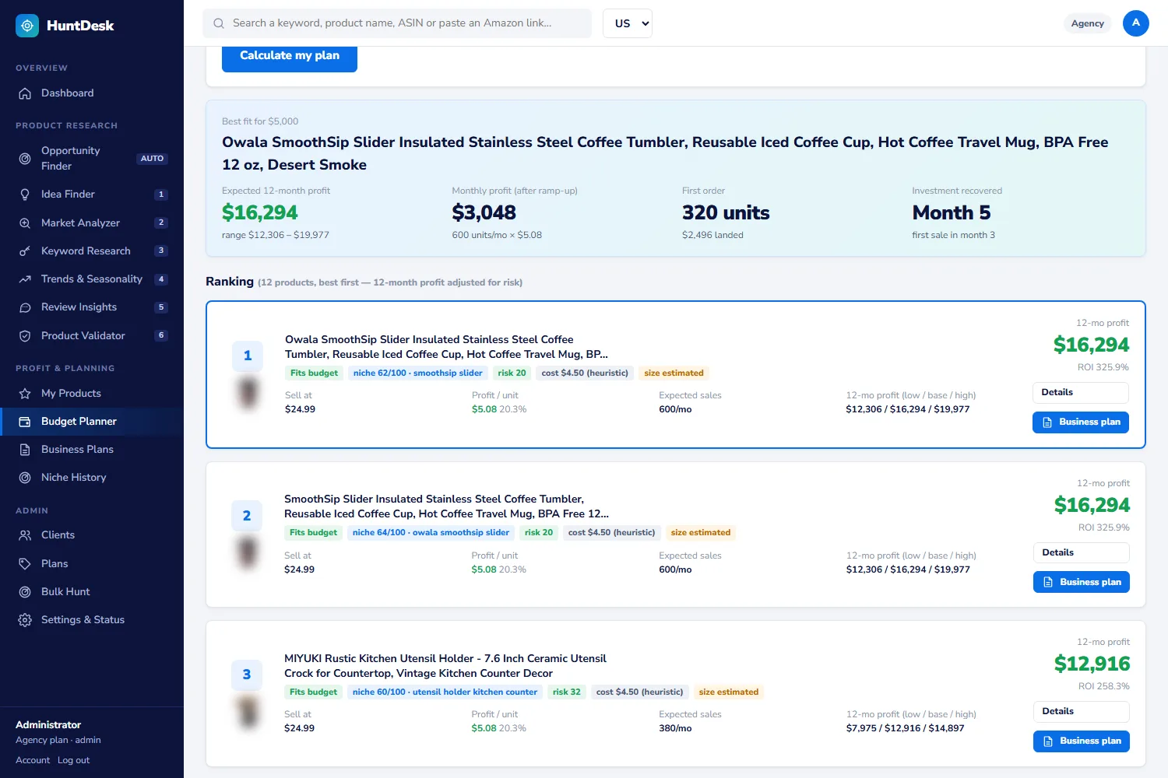Screen dimensions: 1168x778
Task: Open Details for MIYUKI Utensil Holder
Action: [1082, 712]
